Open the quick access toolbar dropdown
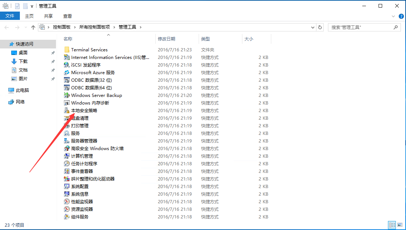 [32, 6]
